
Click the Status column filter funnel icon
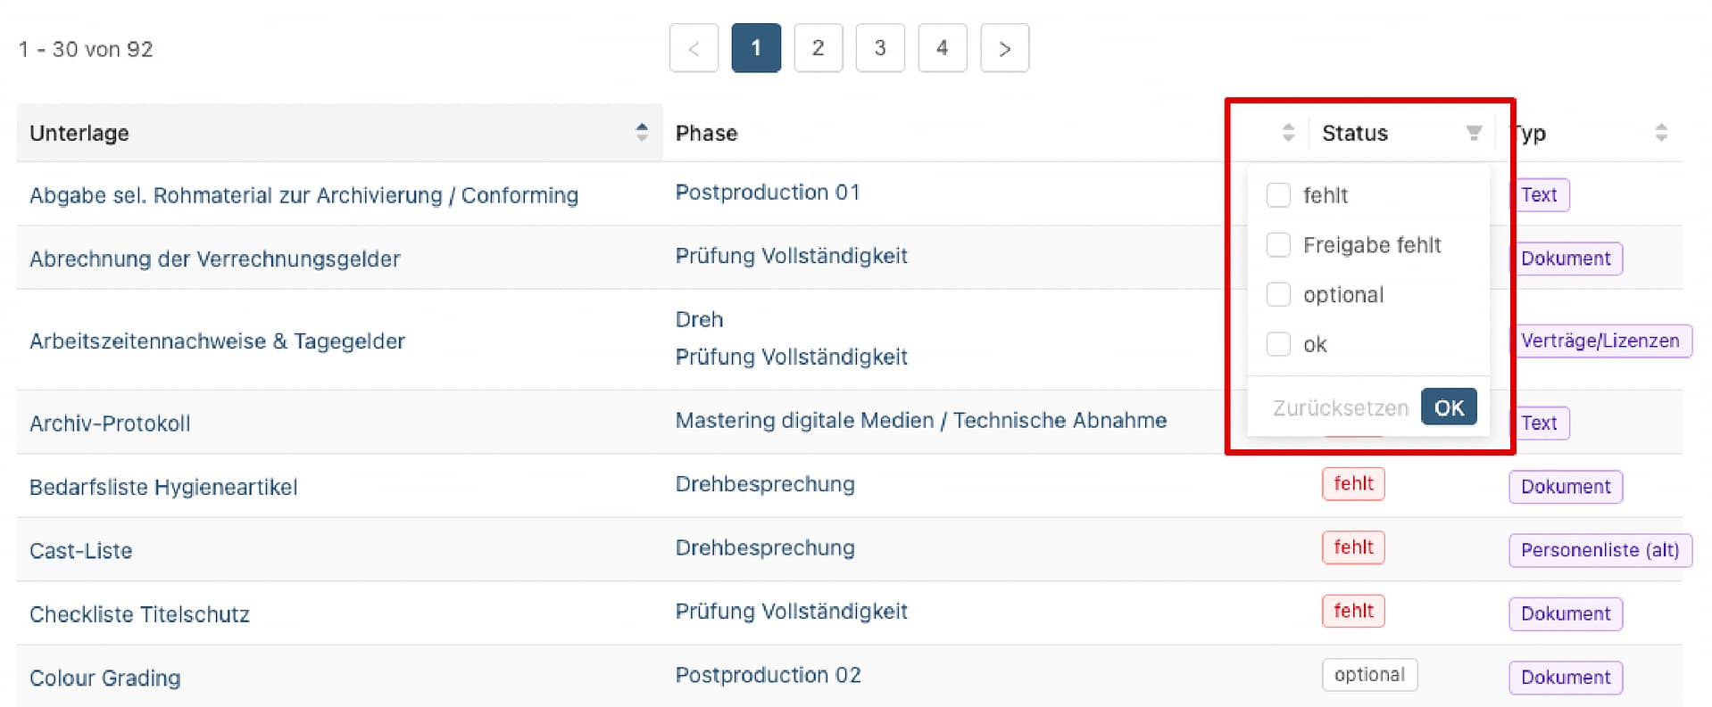[1474, 133]
